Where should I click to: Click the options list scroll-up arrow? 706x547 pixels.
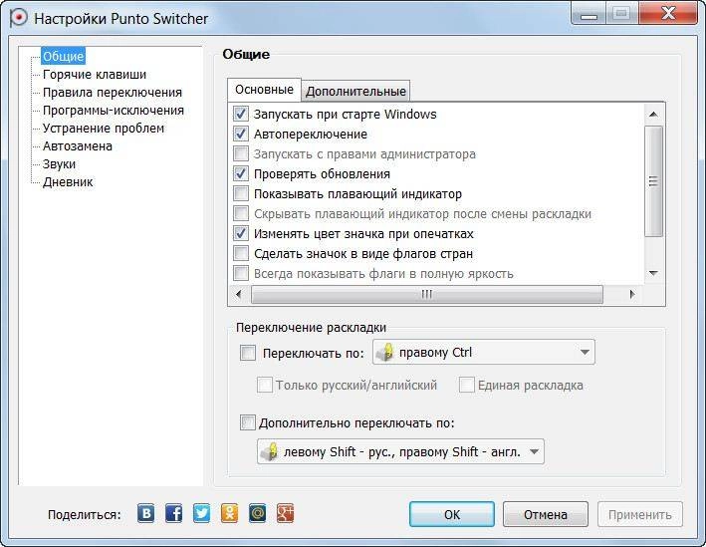click(653, 115)
